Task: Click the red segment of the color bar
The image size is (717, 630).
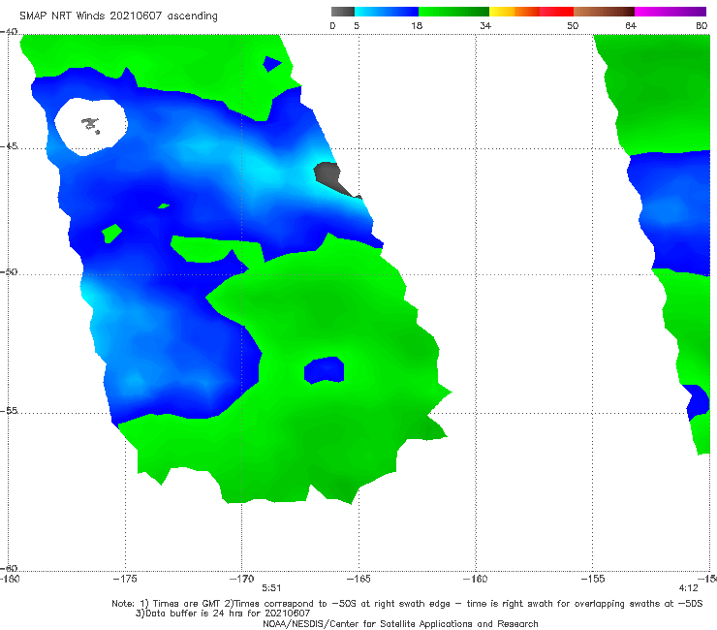Action: click(x=556, y=12)
